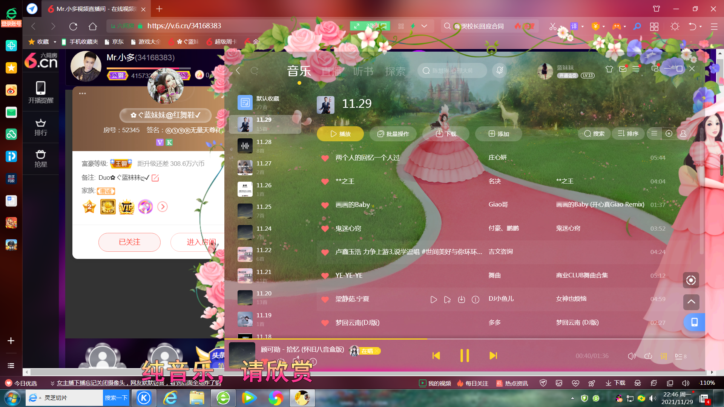Toggle desktop lyrics 词 button
Screen dimensions: 724x407
(x=664, y=356)
